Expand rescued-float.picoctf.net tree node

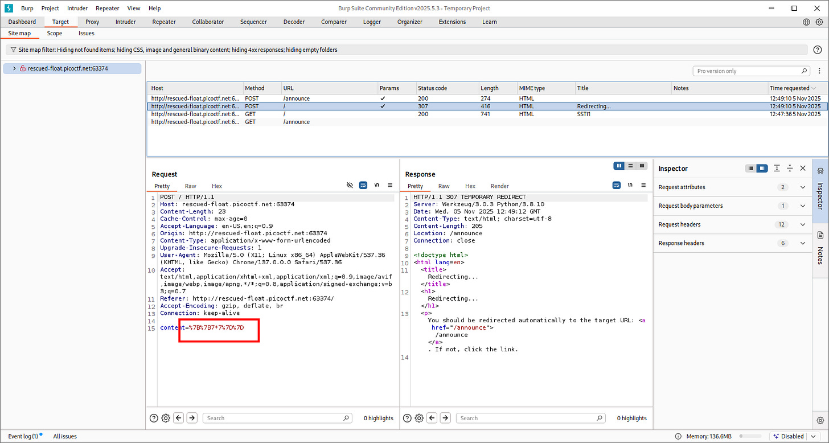[14, 68]
